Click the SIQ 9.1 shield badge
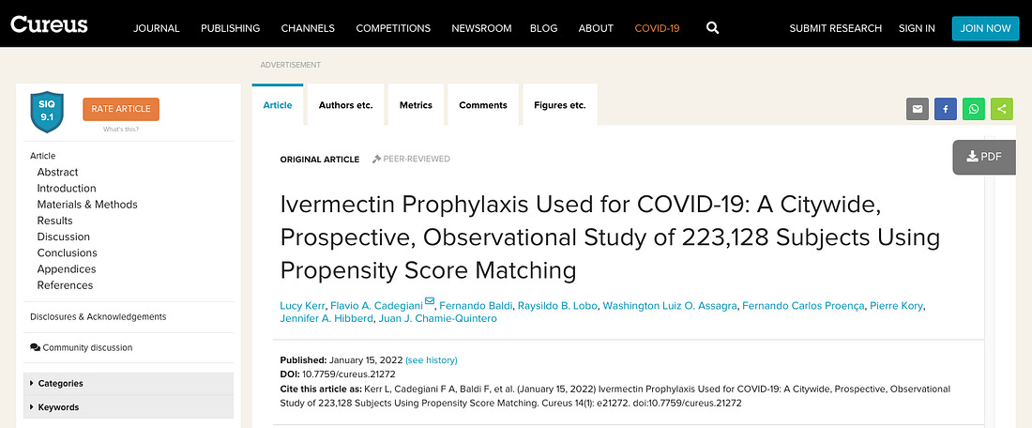This screenshot has height=428, width=1032. coord(47,112)
